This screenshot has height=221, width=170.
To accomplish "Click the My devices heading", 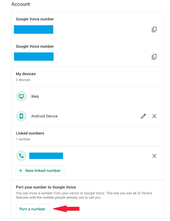I will [26, 74].
